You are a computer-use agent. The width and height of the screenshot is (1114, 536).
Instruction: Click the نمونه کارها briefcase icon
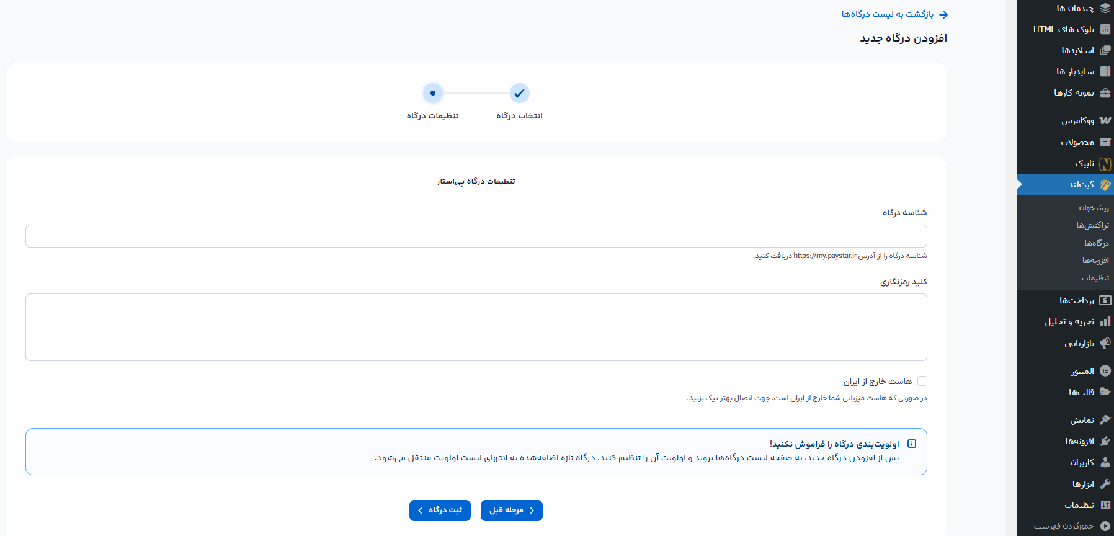(1105, 92)
